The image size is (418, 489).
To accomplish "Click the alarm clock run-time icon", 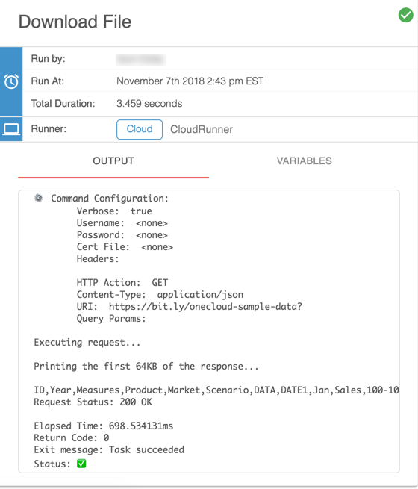I will coord(11,81).
